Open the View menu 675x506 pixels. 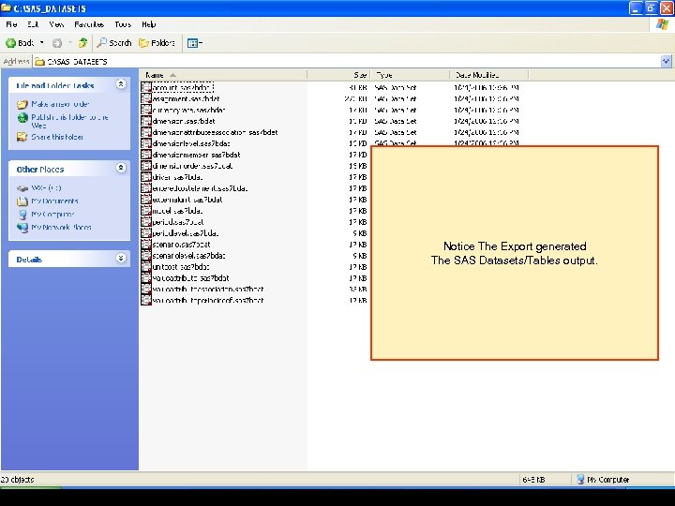(x=56, y=24)
